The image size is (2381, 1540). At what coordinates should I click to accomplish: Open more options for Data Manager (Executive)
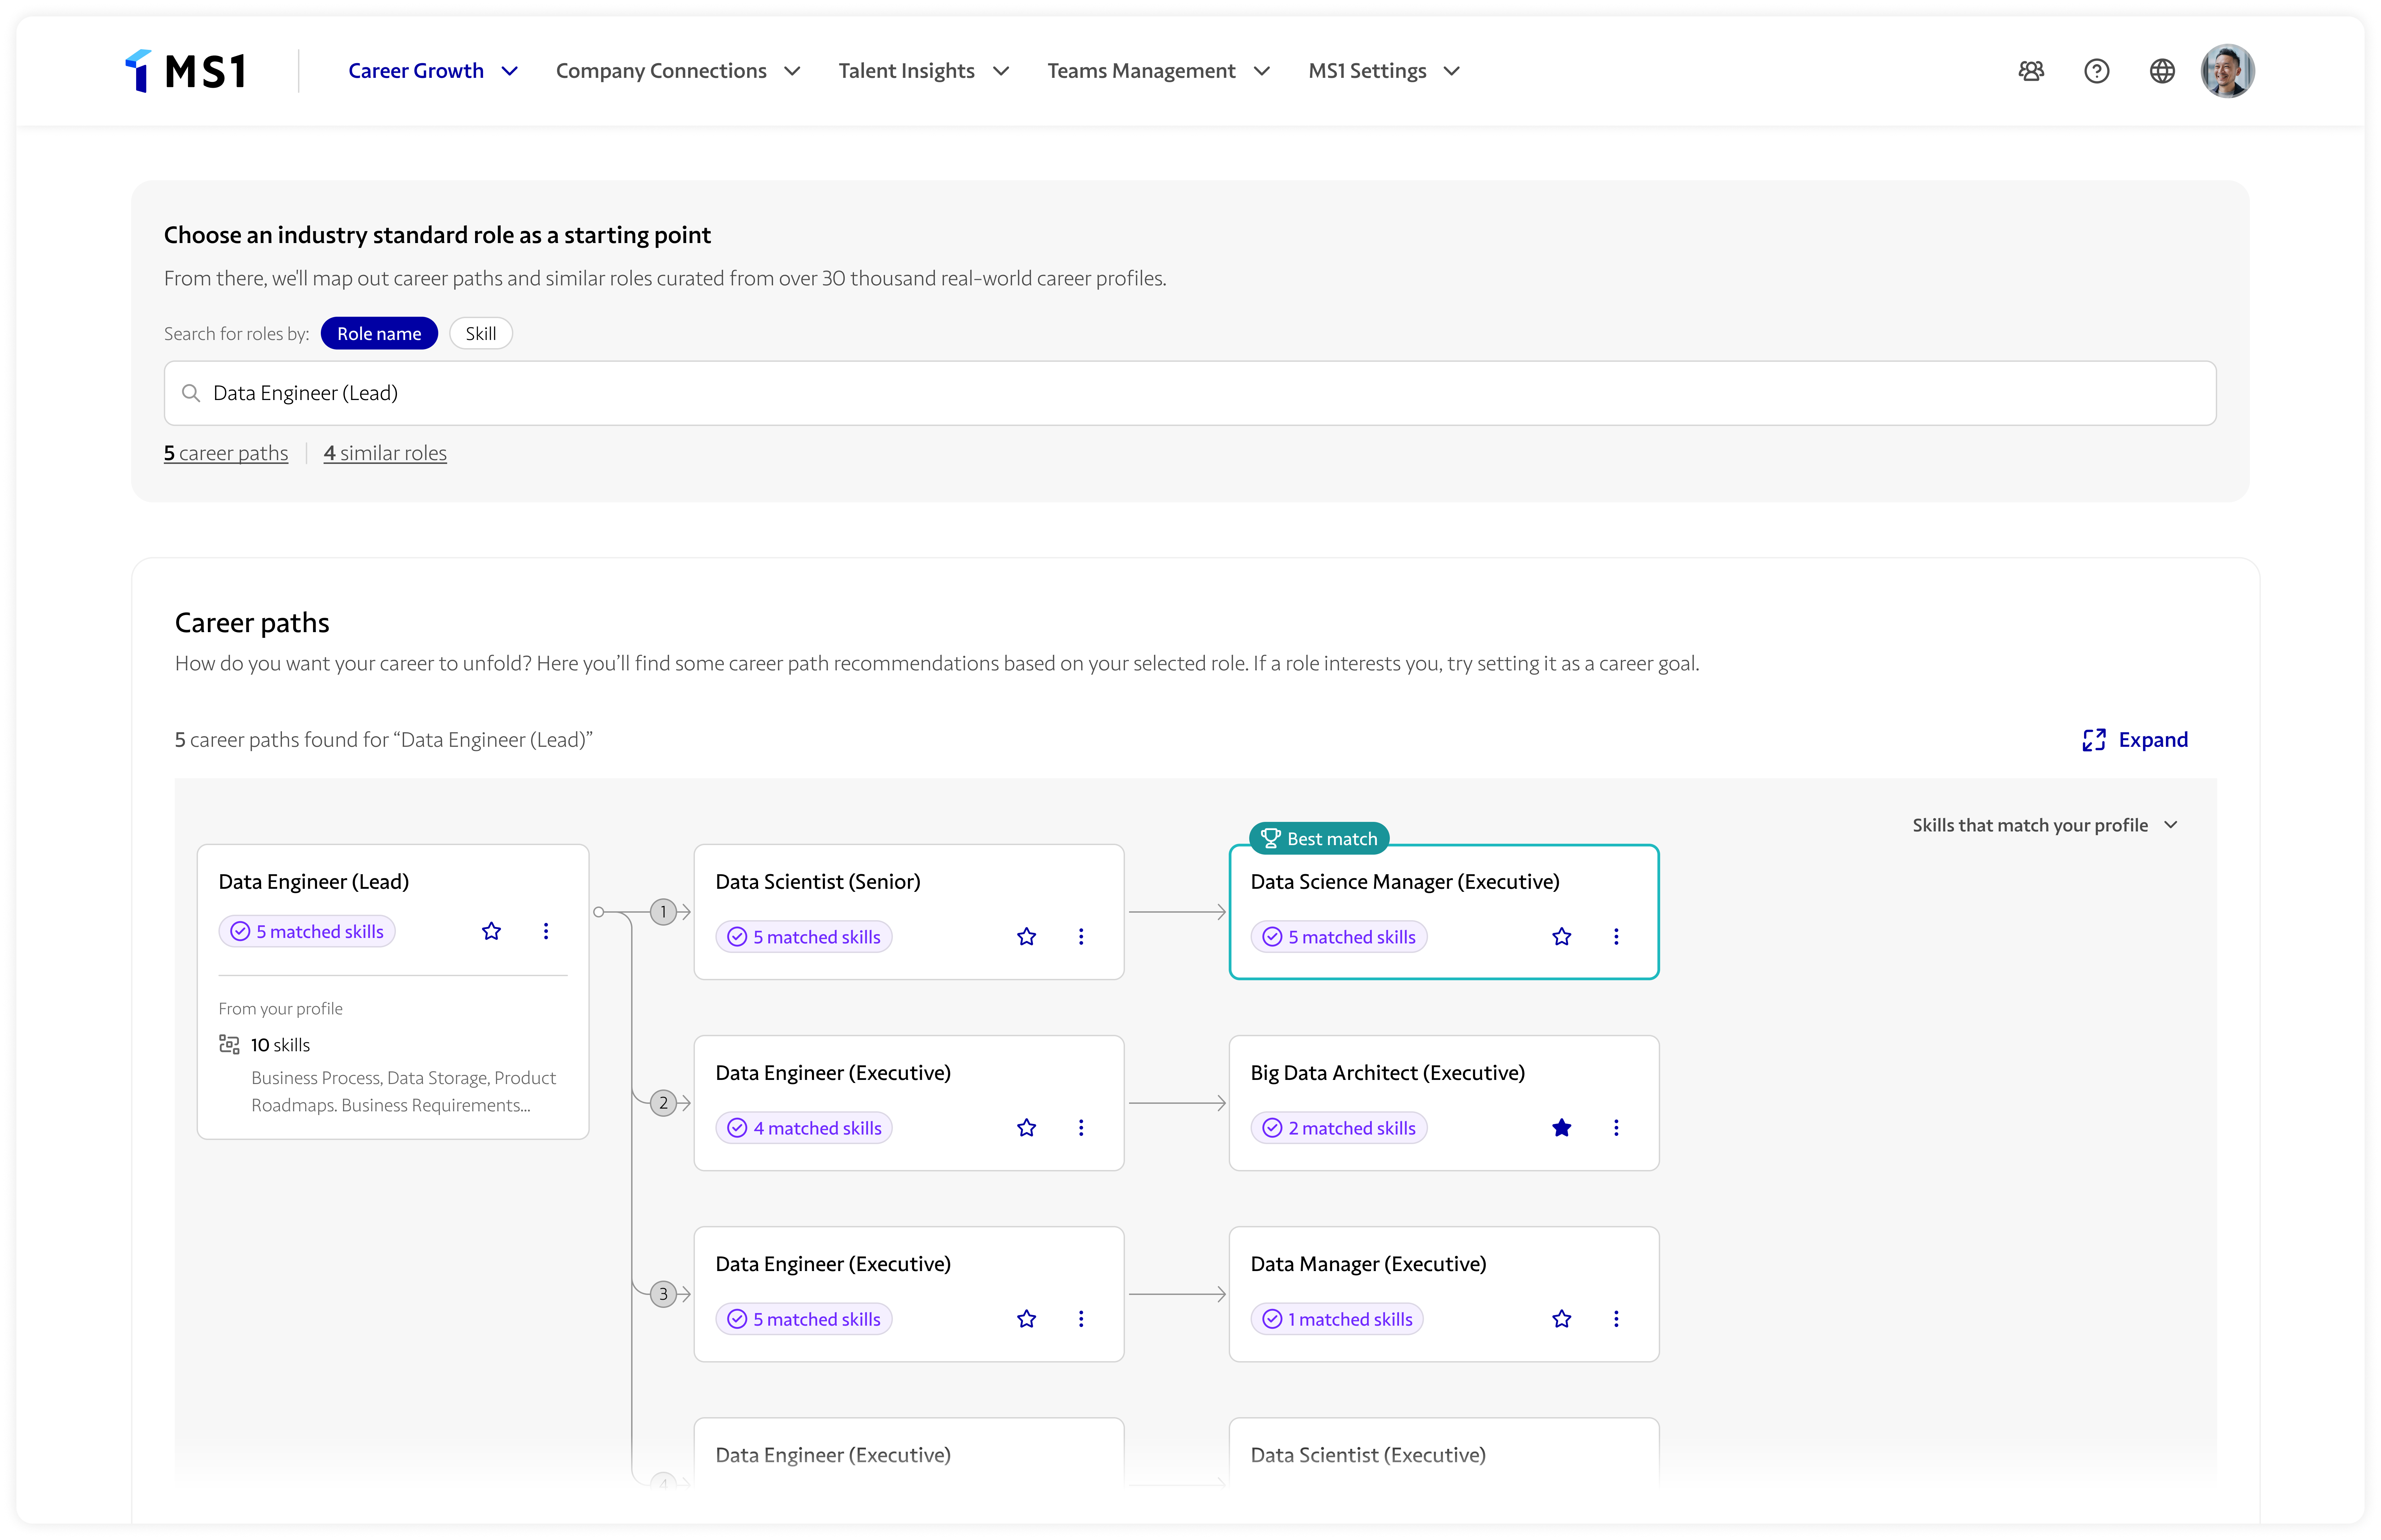click(1616, 1319)
